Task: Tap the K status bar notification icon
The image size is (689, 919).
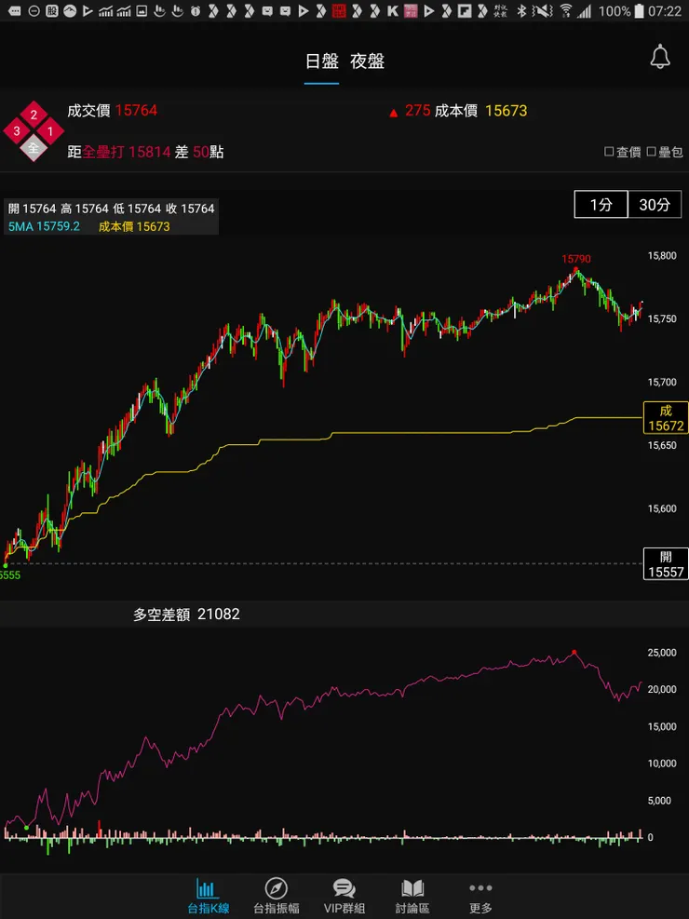Action: [393, 10]
